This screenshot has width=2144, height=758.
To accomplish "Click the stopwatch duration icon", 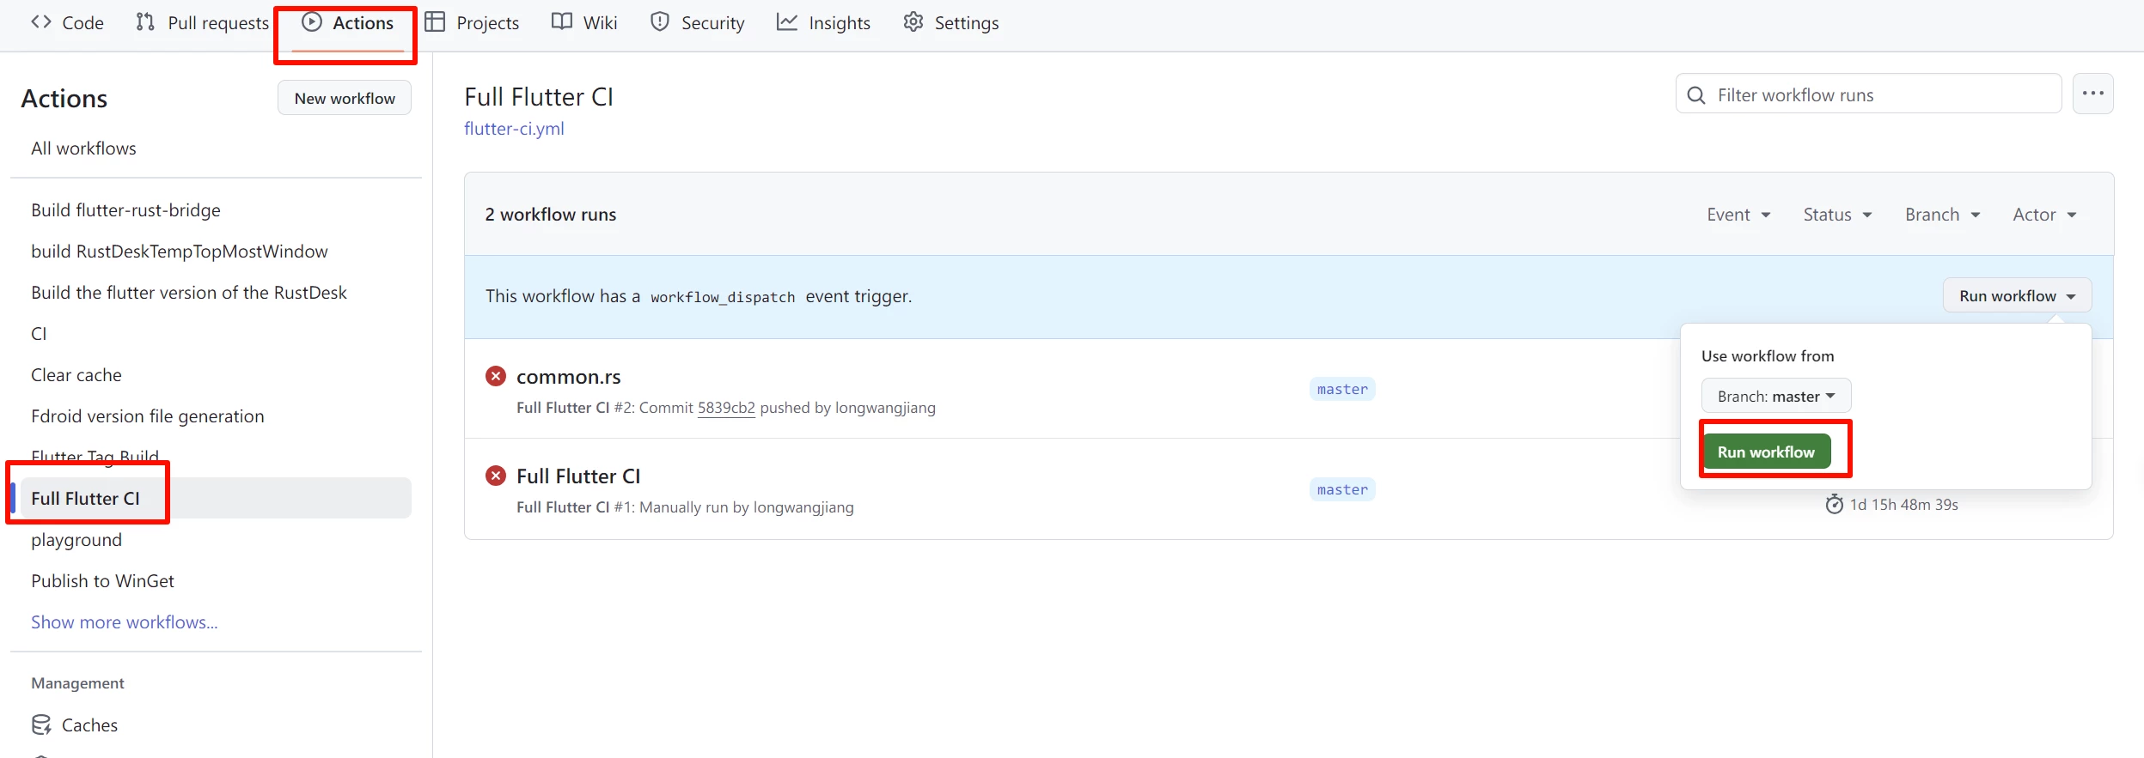I will [1834, 504].
